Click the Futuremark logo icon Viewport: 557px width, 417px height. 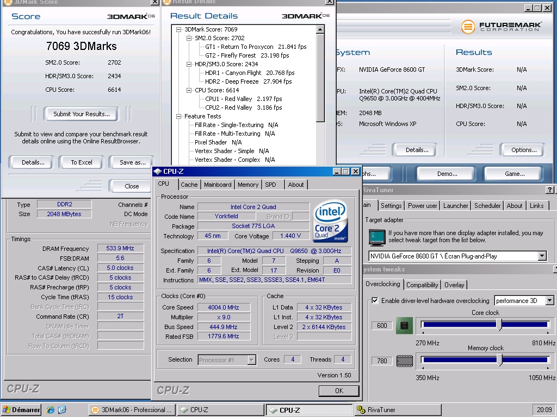coord(468,27)
